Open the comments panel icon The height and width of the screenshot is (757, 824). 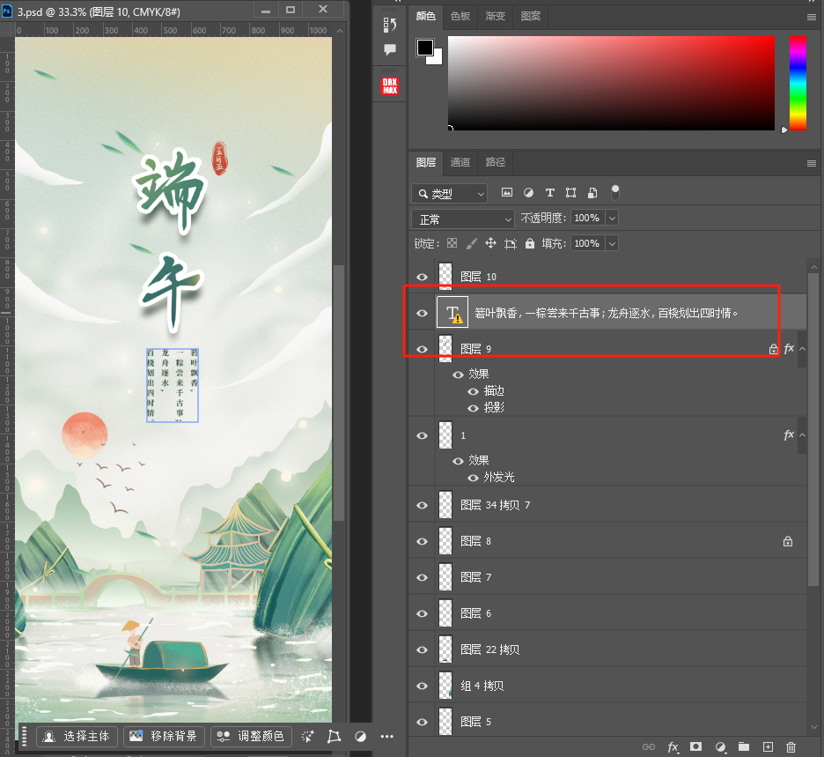tap(390, 50)
